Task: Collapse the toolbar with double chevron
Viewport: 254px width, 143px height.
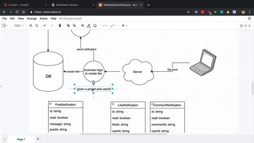Action: 250,26
